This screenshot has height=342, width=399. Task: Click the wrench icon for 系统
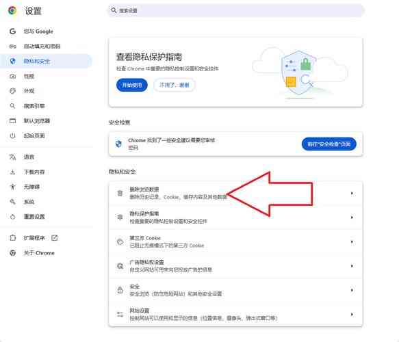click(12, 202)
